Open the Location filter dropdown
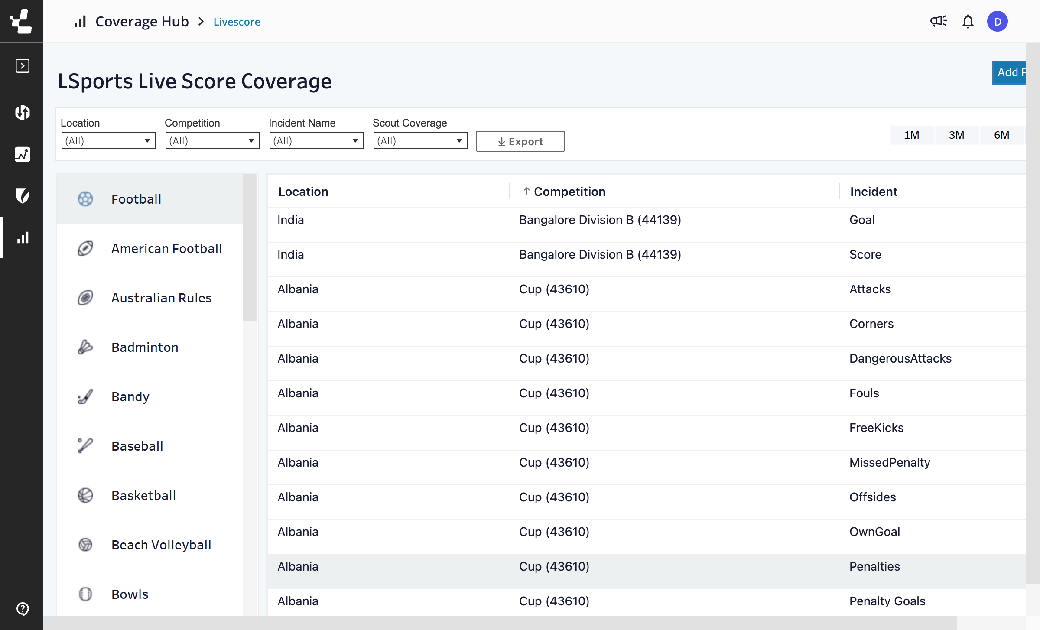The height and width of the screenshot is (630, 1040). click(x=108, y=141)
